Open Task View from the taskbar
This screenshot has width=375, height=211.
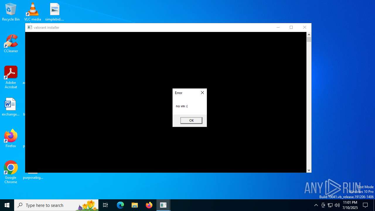[x=105, y=205]
